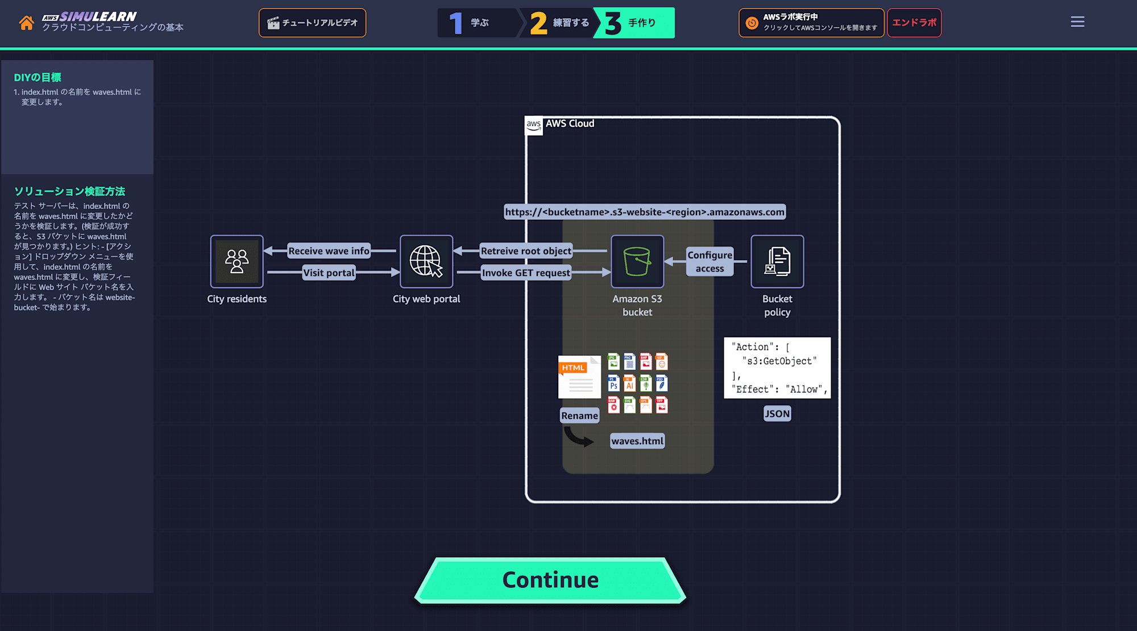This screenshot has width=1137, height=631.
Task: Click the City residents caption
Action: [x=236, y=299]
